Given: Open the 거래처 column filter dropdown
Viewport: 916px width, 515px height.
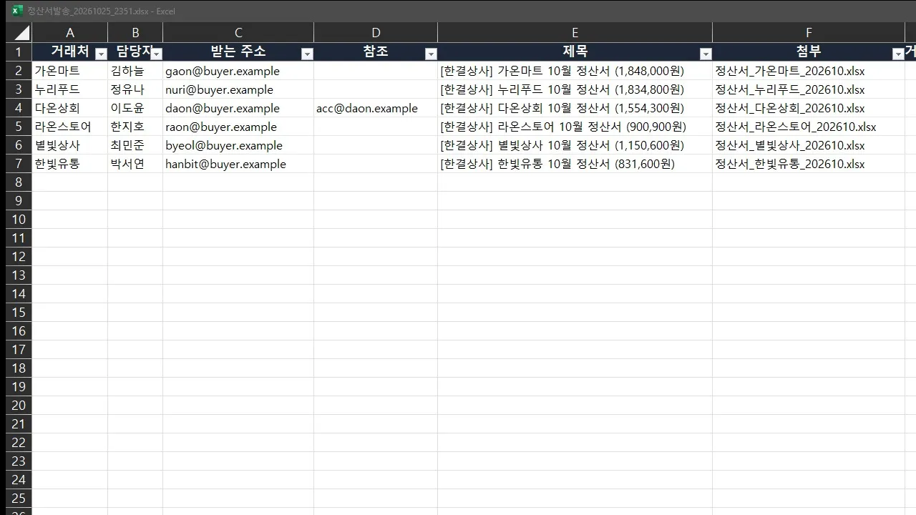Looking at the screenshot, I should (x=101, y=54).
